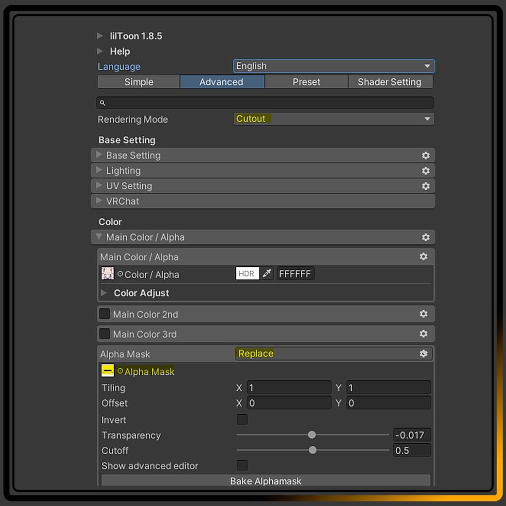
Task: Click gear icon on Main Color 3rd
Action: click(x=423, y=334)
